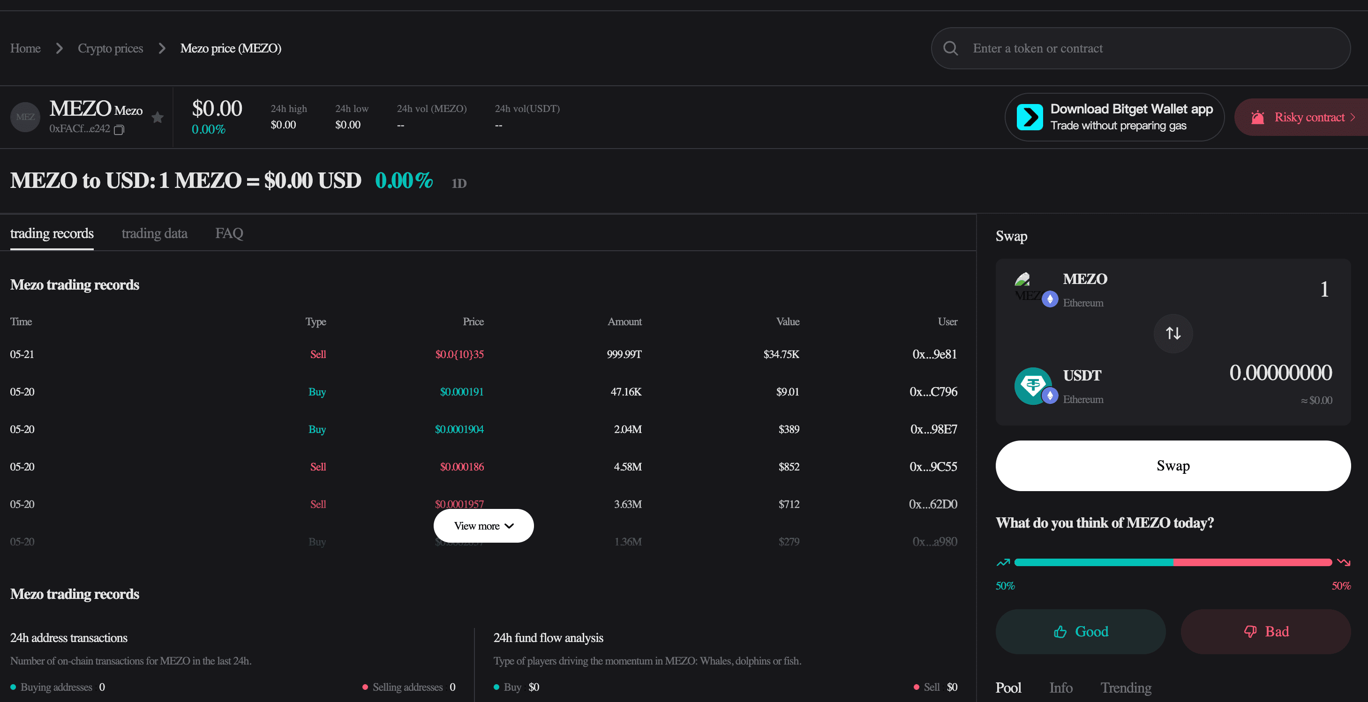
Task: Open the Info tab
Action: [1060, 687]
